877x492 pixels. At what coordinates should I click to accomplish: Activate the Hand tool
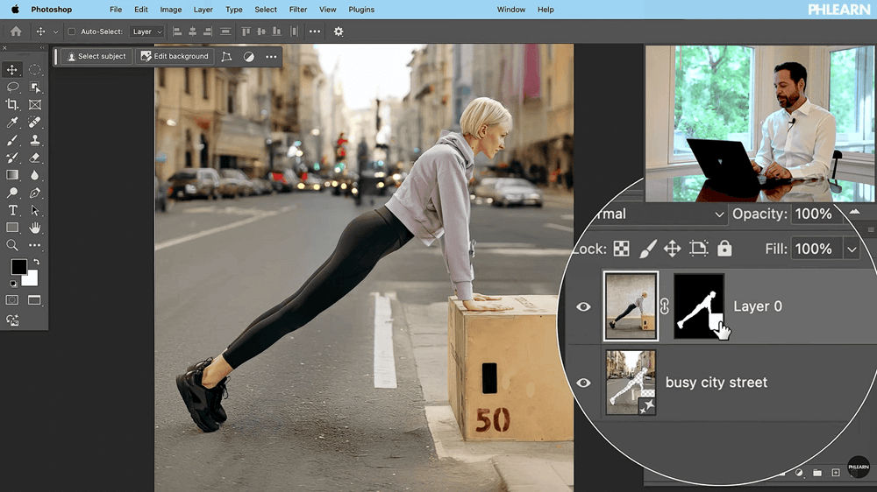coord(35,228)
